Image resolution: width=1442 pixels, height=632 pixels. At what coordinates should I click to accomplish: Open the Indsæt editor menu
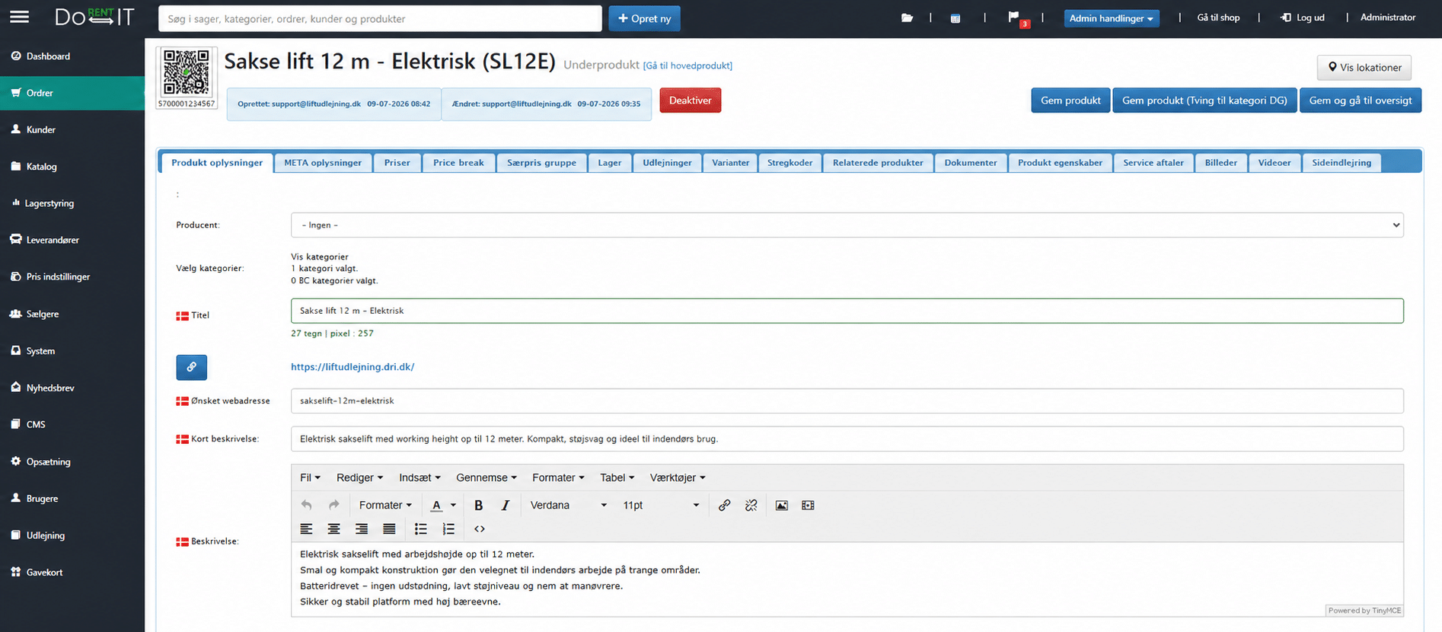420,477
